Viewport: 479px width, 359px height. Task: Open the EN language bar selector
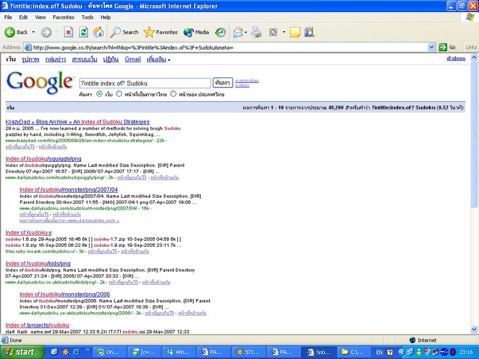click(x=379, y=352)
